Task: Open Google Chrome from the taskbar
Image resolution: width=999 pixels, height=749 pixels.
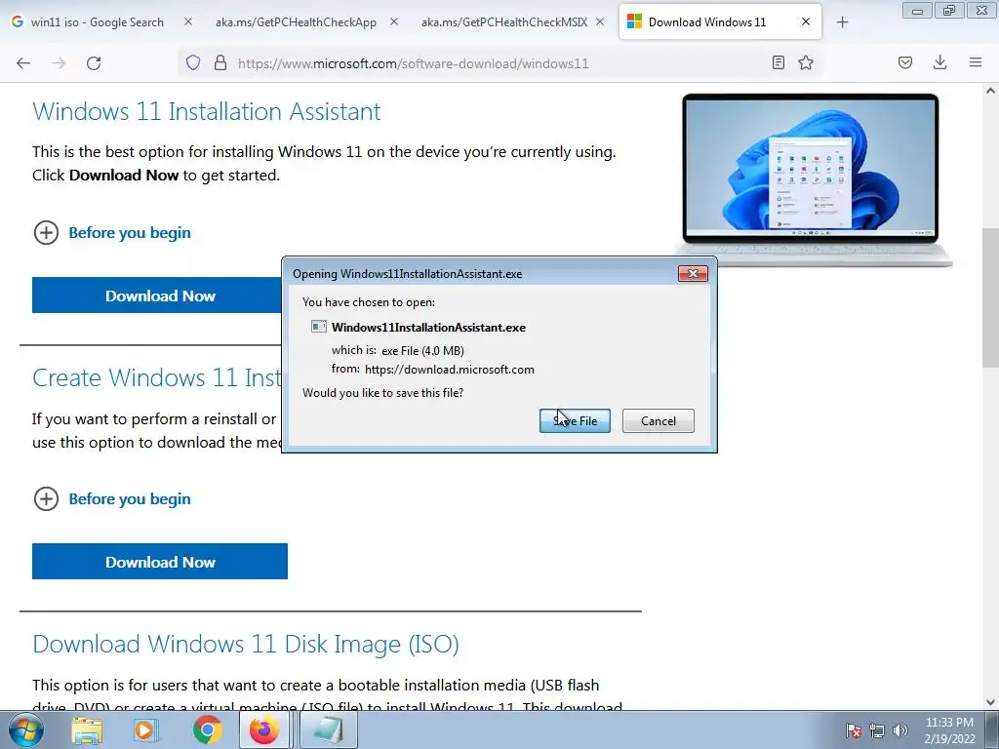Action: tap(207, 729)
